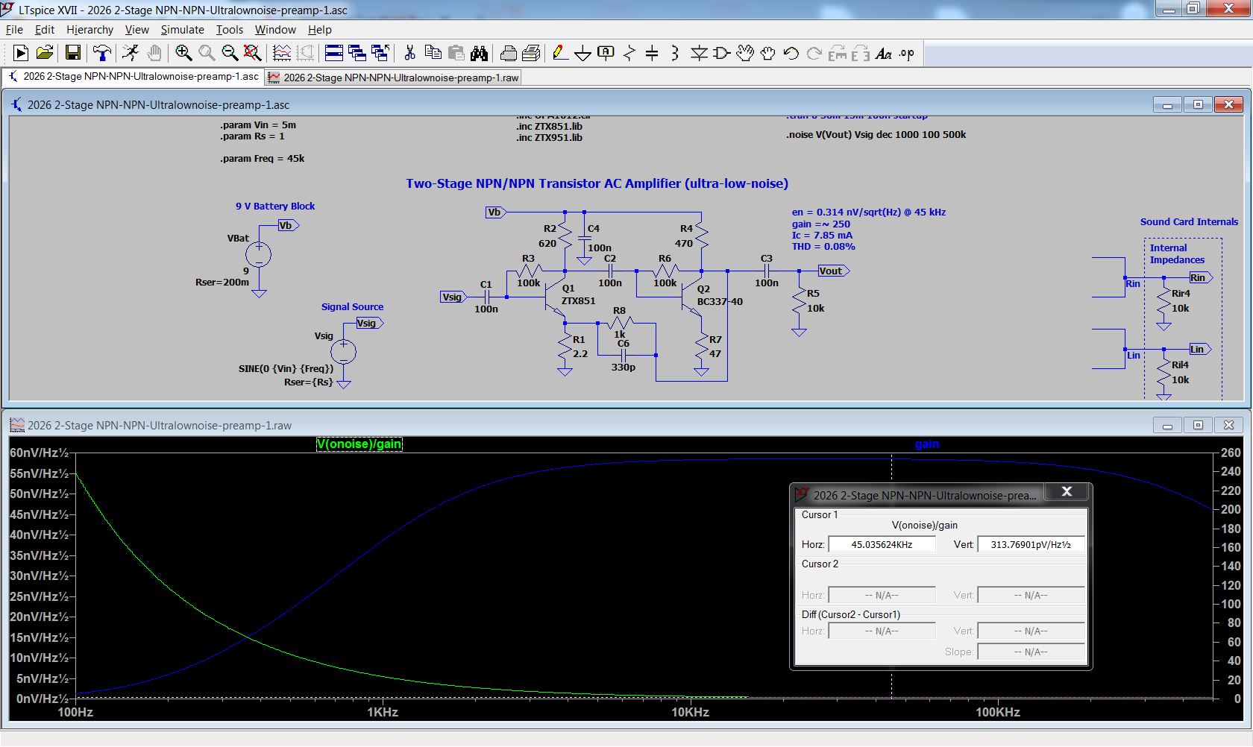Maximize the schematic .asc child window
The image size is (1253, 747).
point(1198,105)
